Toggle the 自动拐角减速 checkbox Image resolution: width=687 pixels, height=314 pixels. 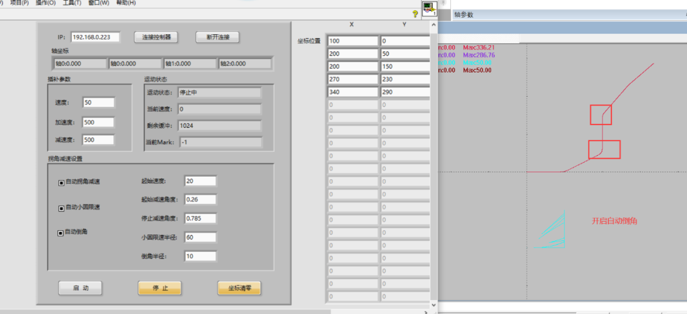pyautogui.click(x=61, y=182)
